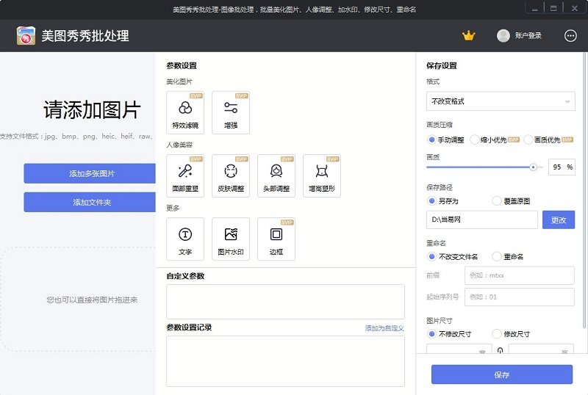The height and width of the screenshot is (395, 588).
Task: Add text with the 文字 tool
Action: click(185, 239)
